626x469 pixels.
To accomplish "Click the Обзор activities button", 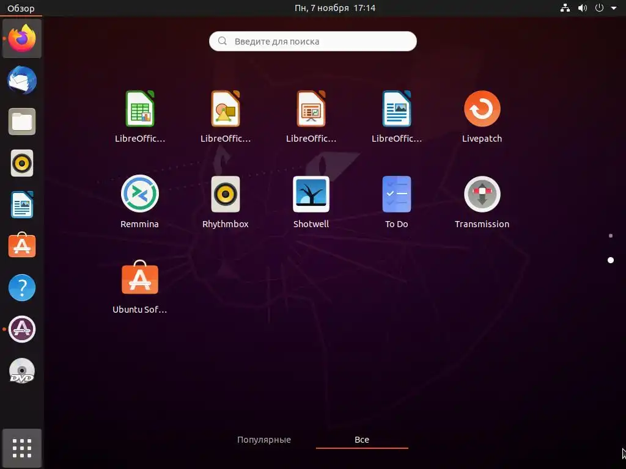I will pos(21,8).
